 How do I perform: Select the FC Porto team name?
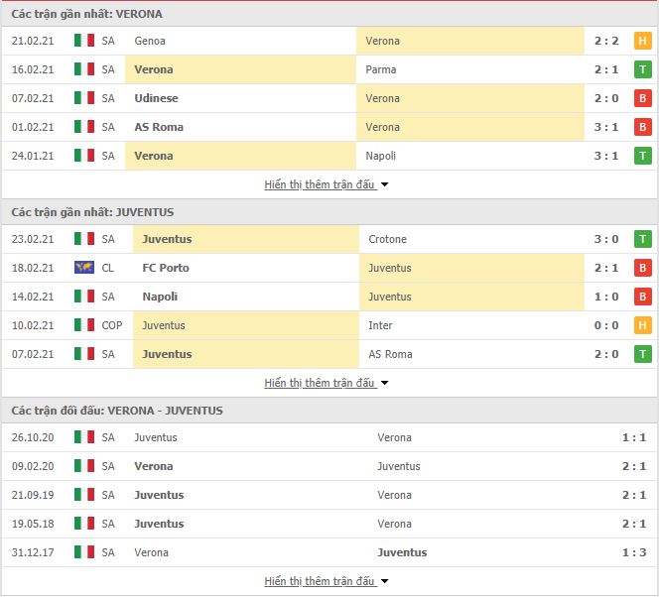point(166,268)
